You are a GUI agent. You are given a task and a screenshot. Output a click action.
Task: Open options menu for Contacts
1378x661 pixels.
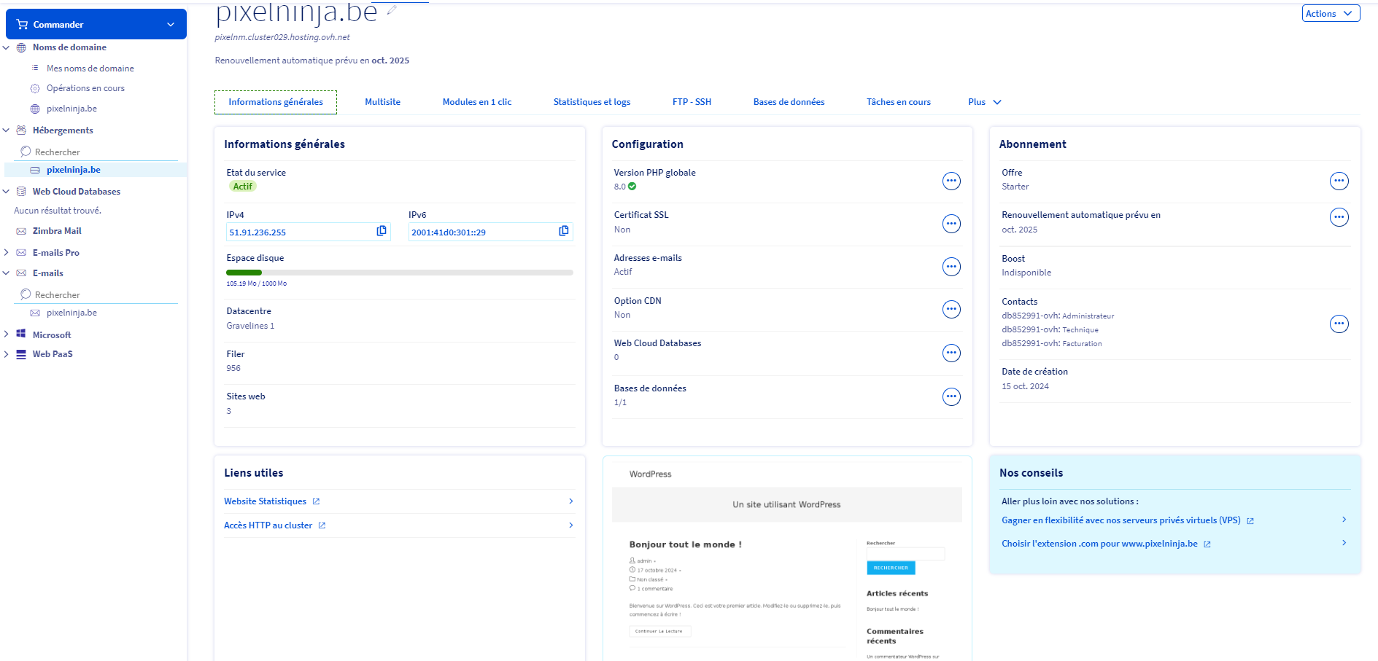pyautogui.click(x=1339, y=324)
